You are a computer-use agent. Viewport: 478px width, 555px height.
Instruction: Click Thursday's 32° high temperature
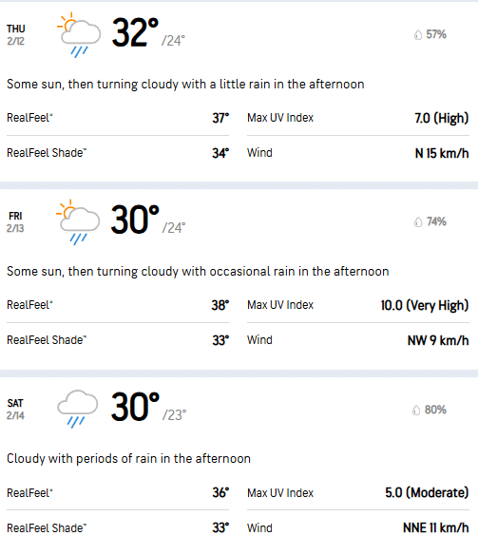pos(135,32)
